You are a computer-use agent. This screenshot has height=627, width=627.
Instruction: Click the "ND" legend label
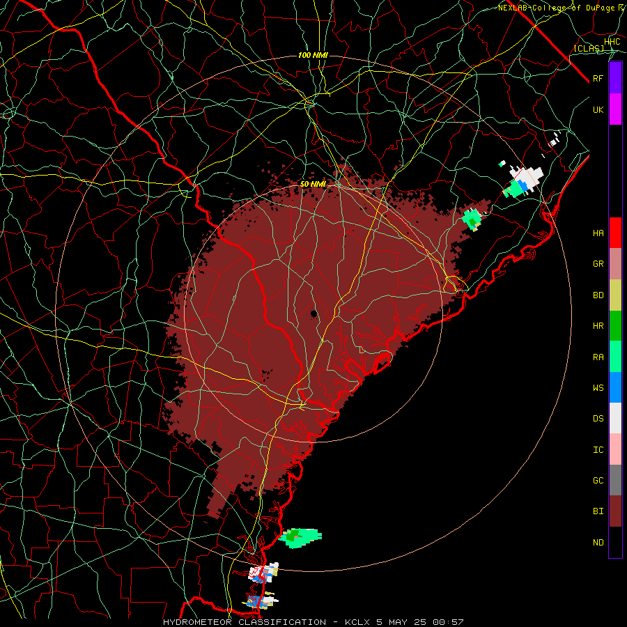[598, 543]
